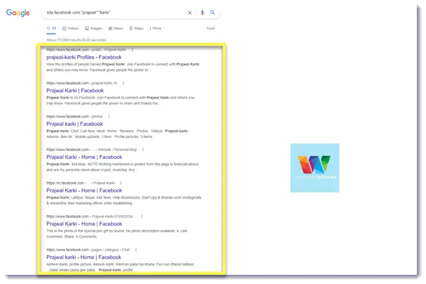Open 'Prajwal karki | Facebook' photos result
This screenshot has width=426, height=284.
click(74, 124)
